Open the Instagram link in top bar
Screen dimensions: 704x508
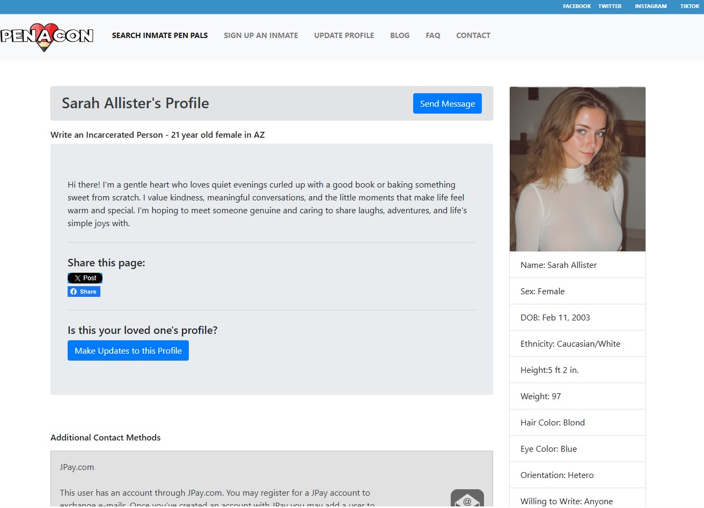click(651, 6)
